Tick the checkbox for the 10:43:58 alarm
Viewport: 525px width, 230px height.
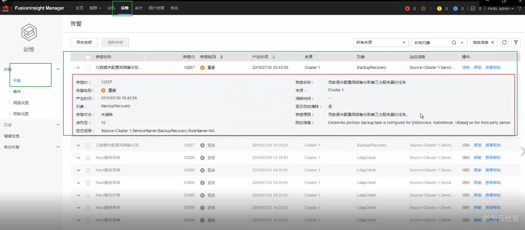pos(88,68)
